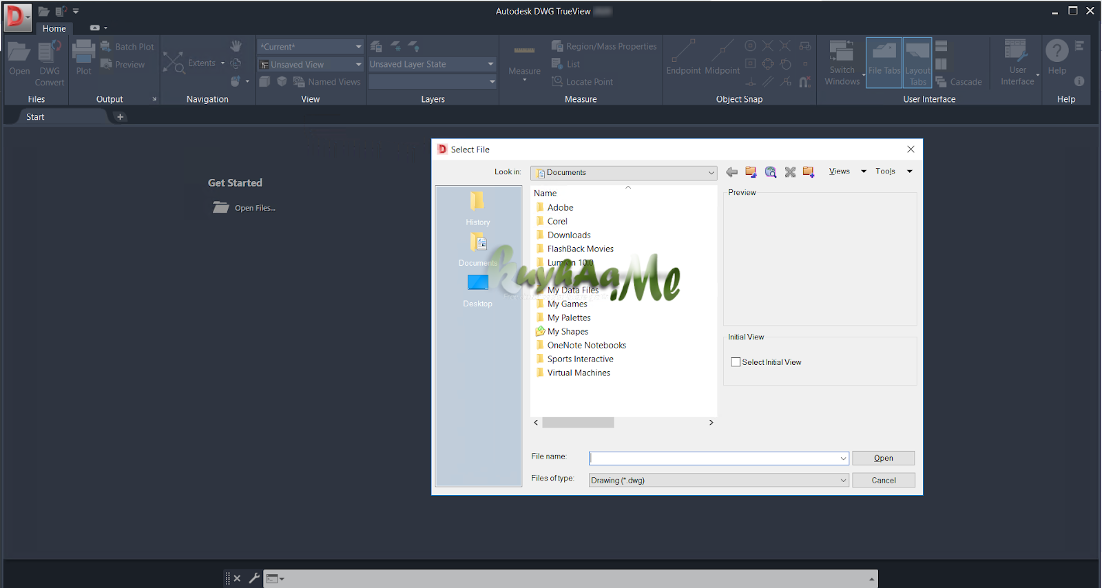The height and width of the screenshot is (588, 1102).
Task: Create a new folder in Select File dialog
Action: [x=809, y=172]
